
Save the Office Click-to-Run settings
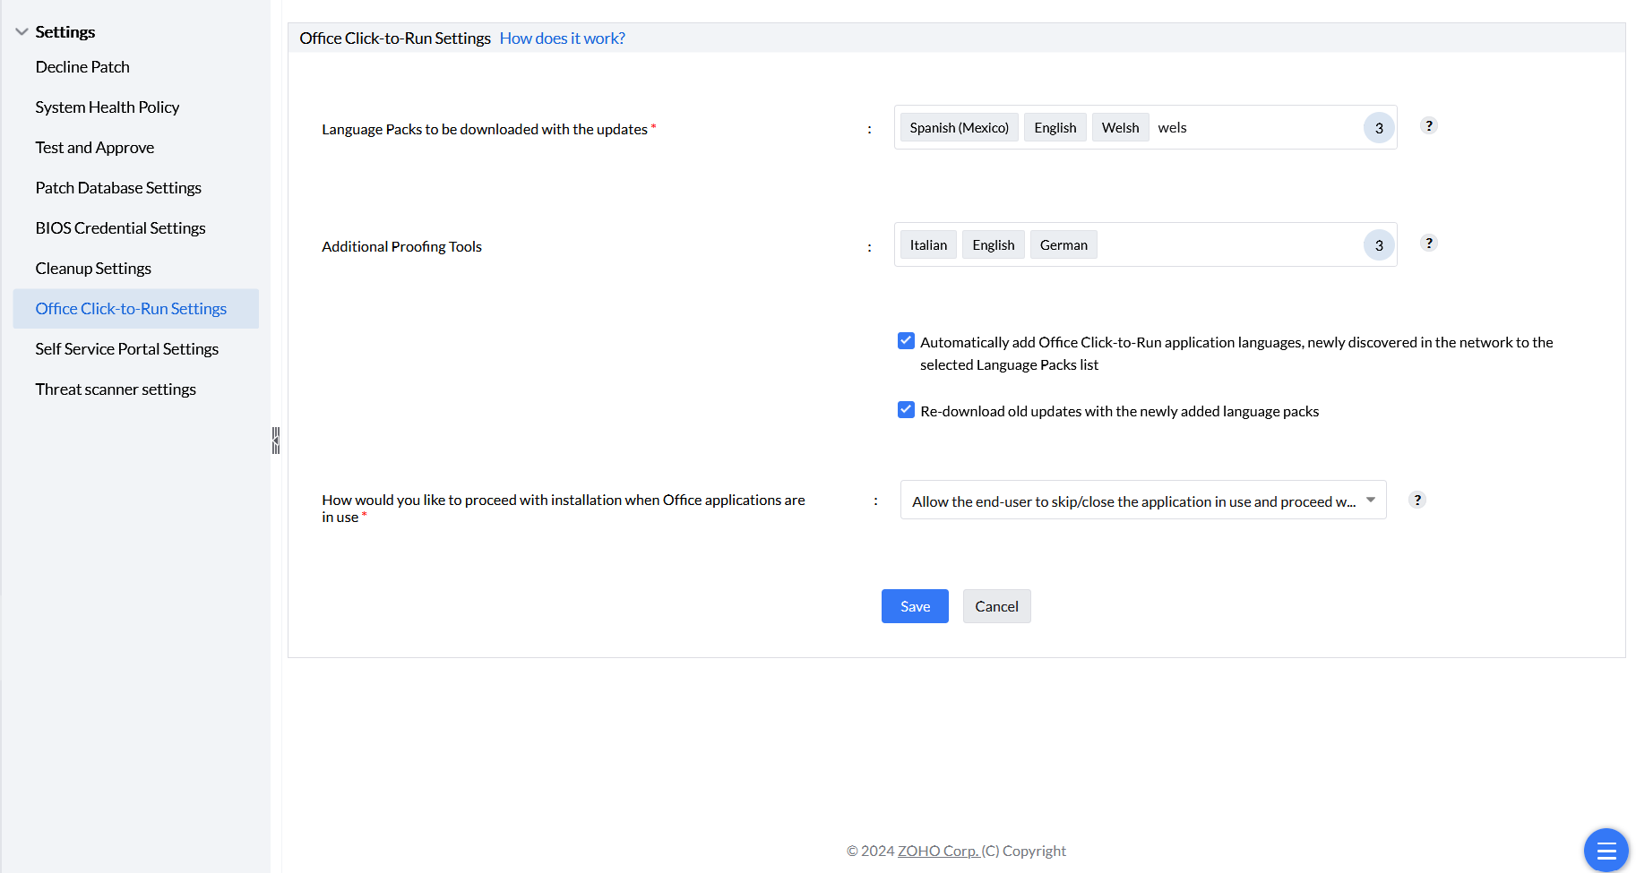tap(914, 606)
